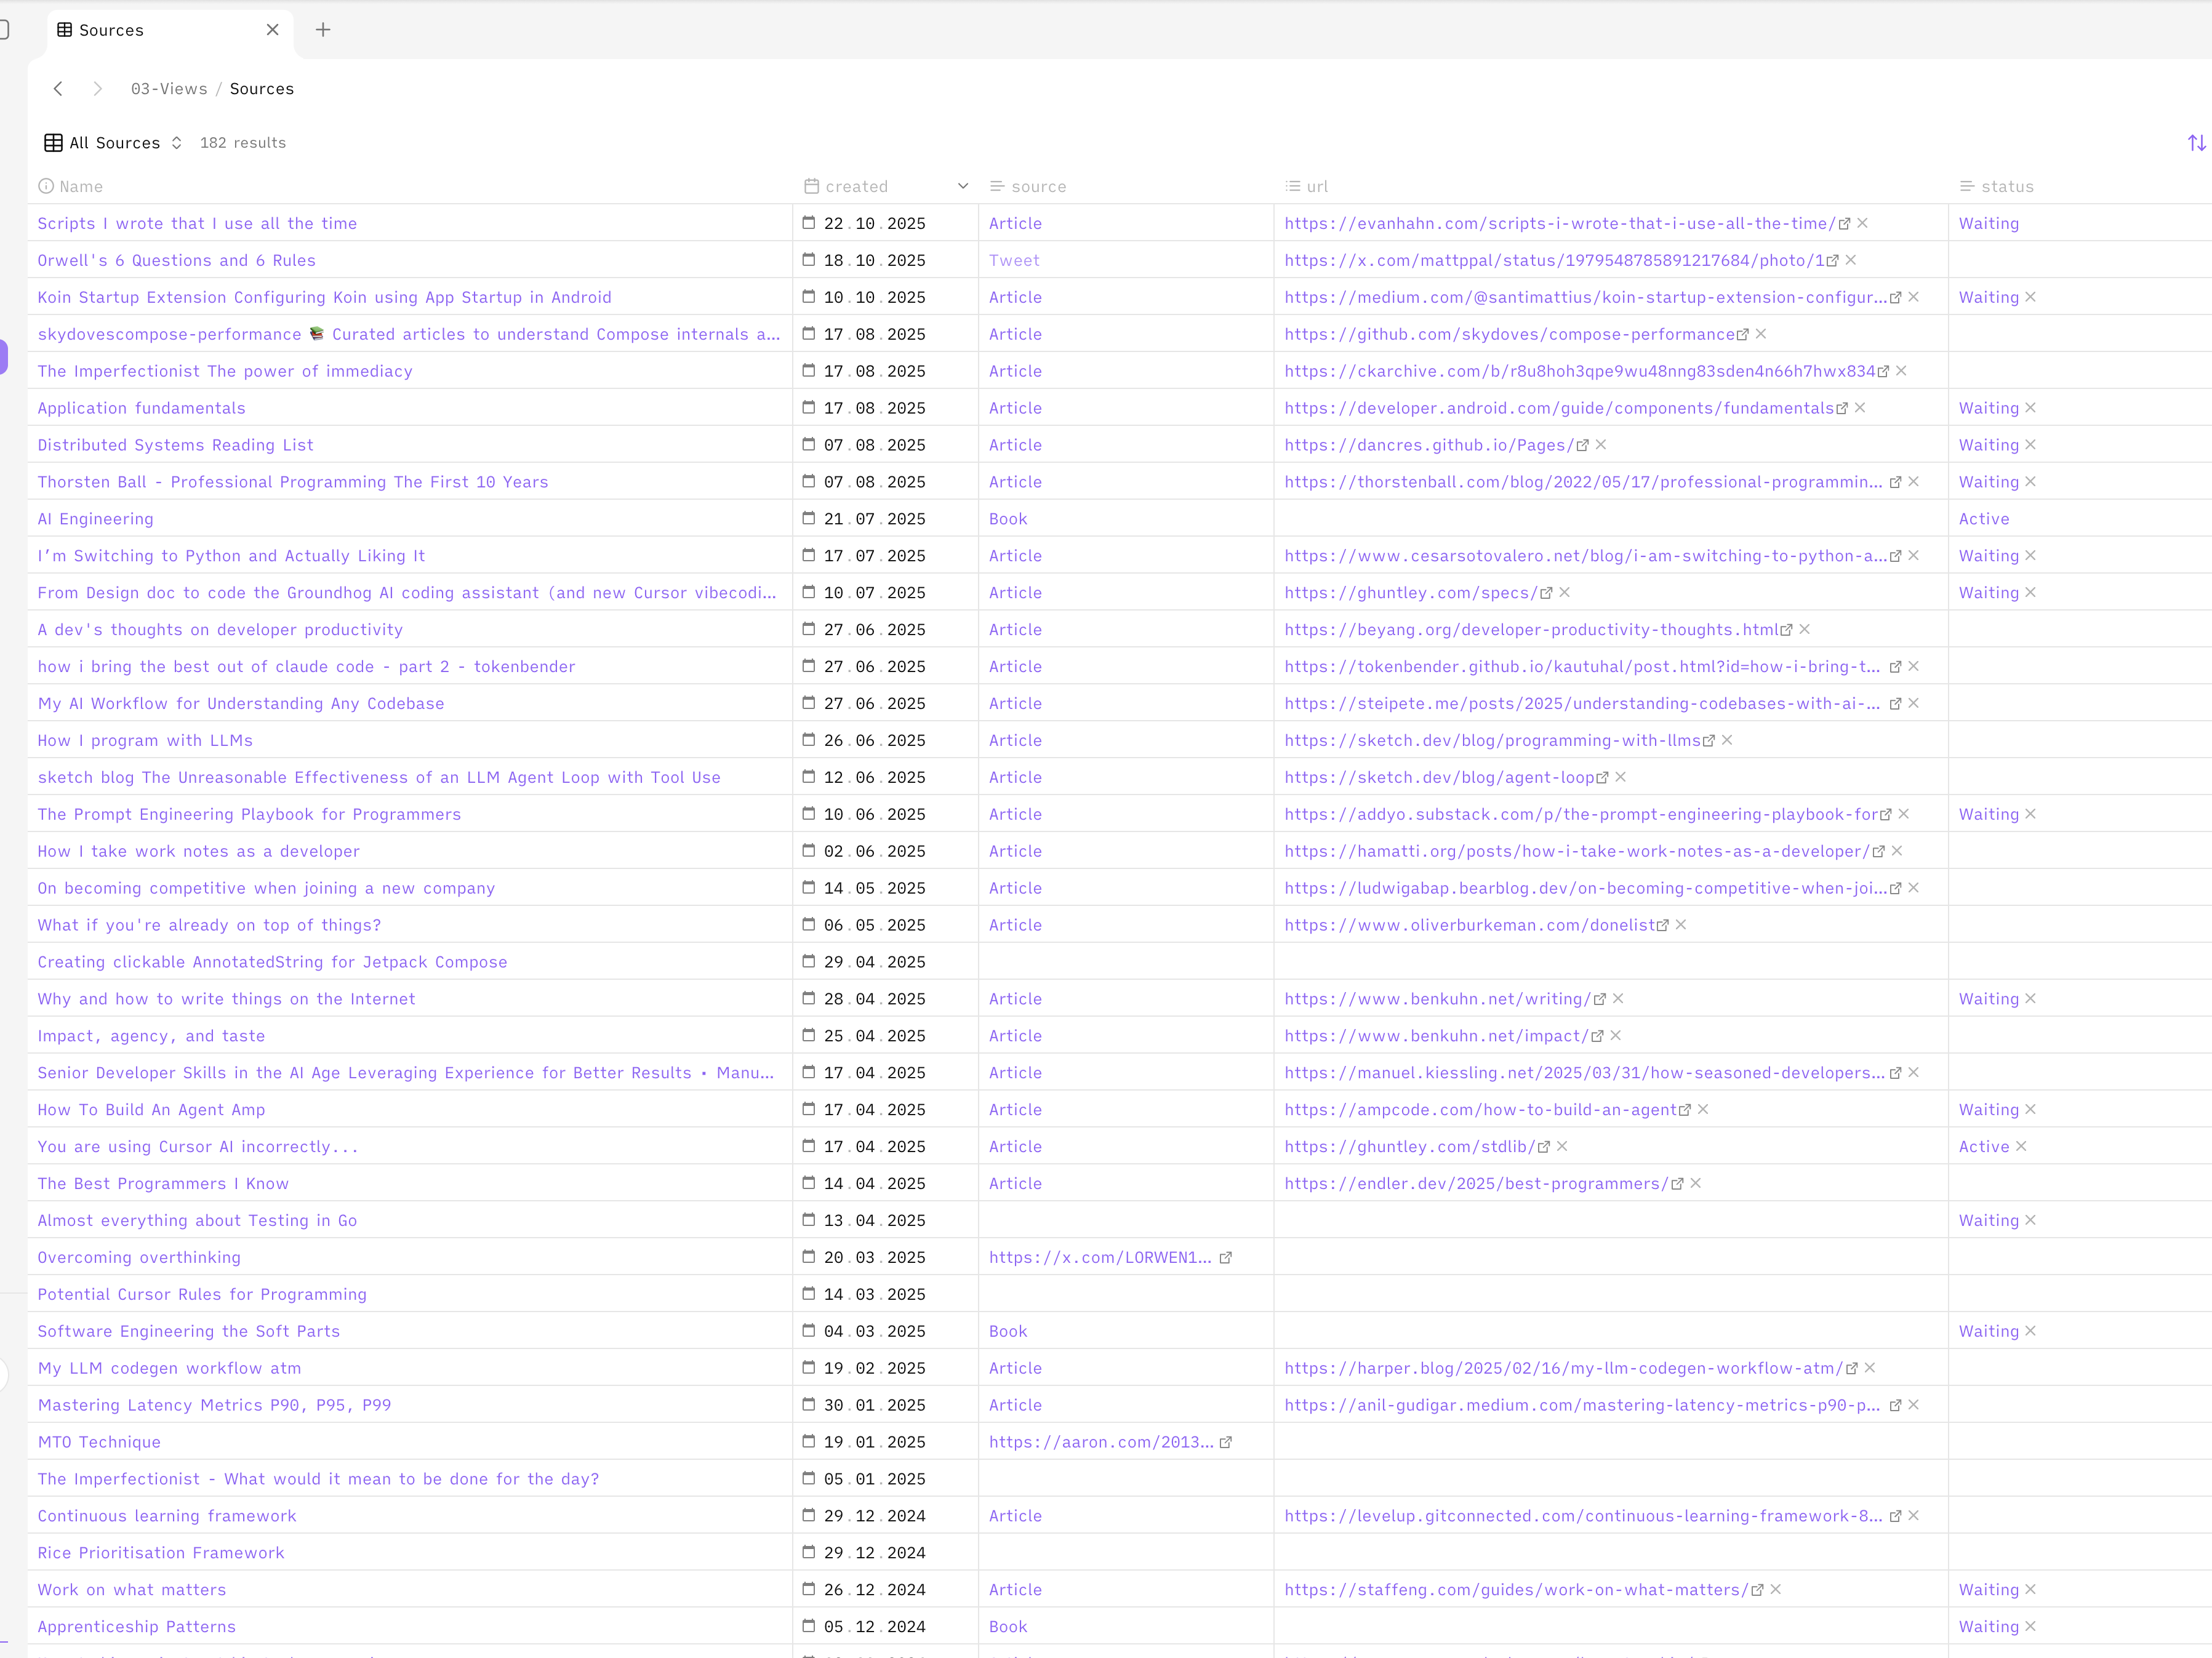The width and height of the screenshot is (2212, 1658).
Task: Open evanhahn.com URL external link icon
Action: (1844, 224)
